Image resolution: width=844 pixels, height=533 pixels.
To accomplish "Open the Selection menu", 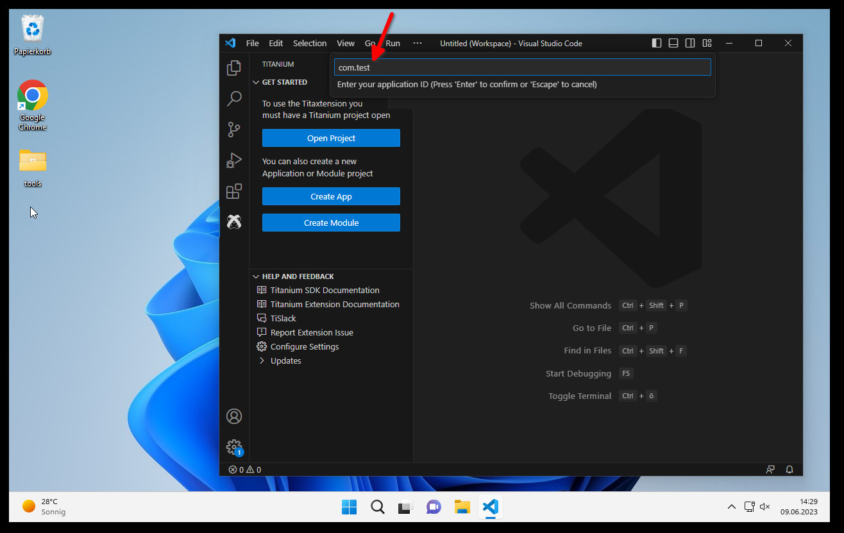I will [x=310, y=43].
